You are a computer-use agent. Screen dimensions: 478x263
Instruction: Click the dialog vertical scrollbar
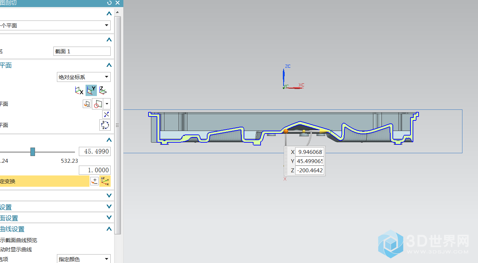tap(118, 125)
